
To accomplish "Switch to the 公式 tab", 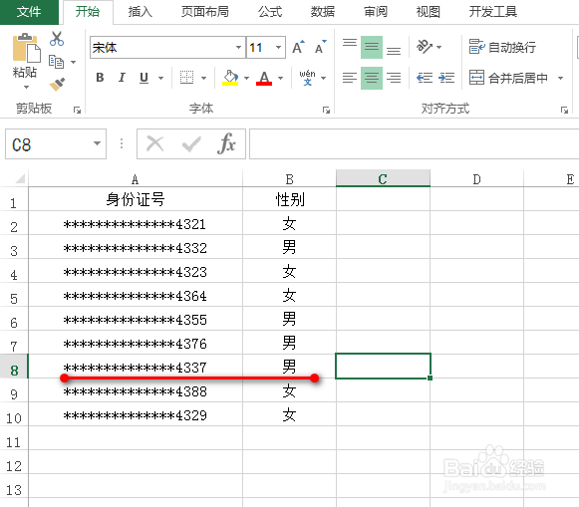I will click(270, 12).
